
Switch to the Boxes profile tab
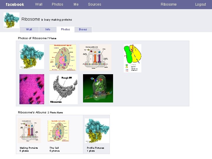click(83, 29)
